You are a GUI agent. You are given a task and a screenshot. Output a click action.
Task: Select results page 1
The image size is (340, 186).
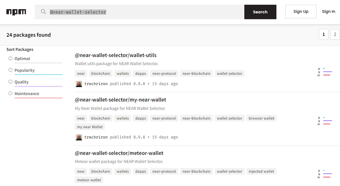coord(323,35)
